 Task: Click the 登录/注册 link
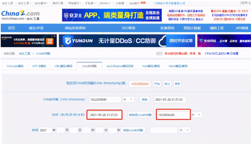tap(245, 3)
